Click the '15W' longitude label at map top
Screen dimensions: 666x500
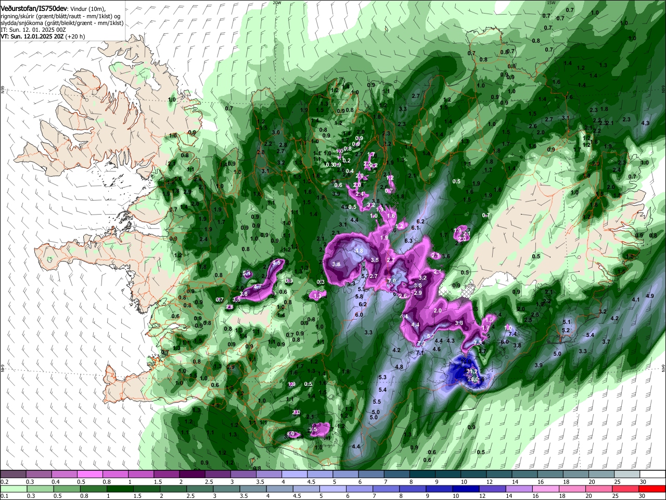551,3
